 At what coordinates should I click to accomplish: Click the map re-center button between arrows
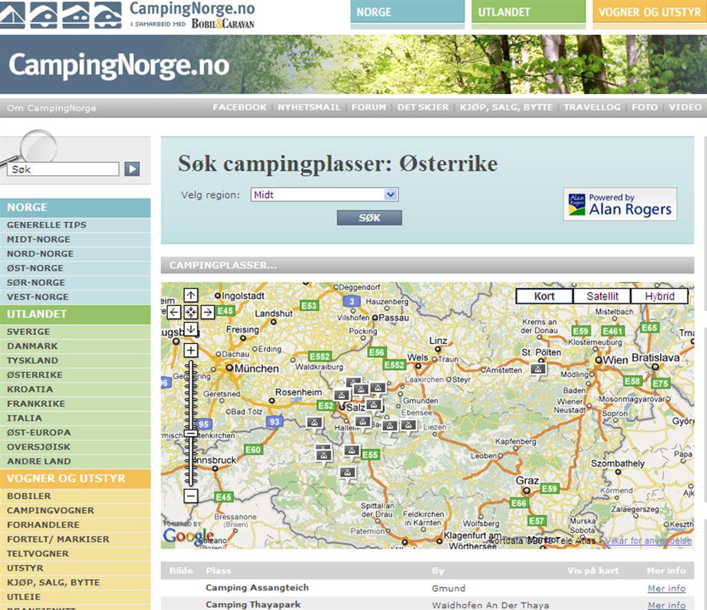click(191, 312)
